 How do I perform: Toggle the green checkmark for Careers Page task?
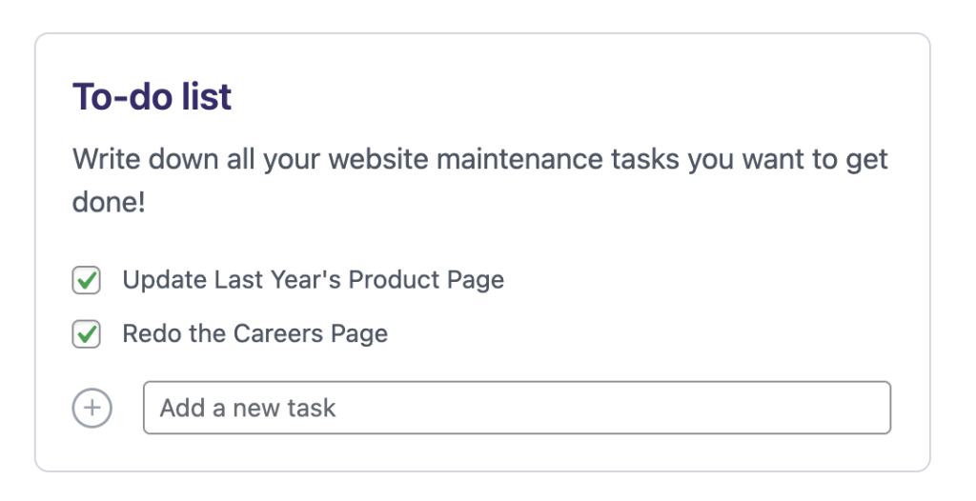(x=87, y=335)
